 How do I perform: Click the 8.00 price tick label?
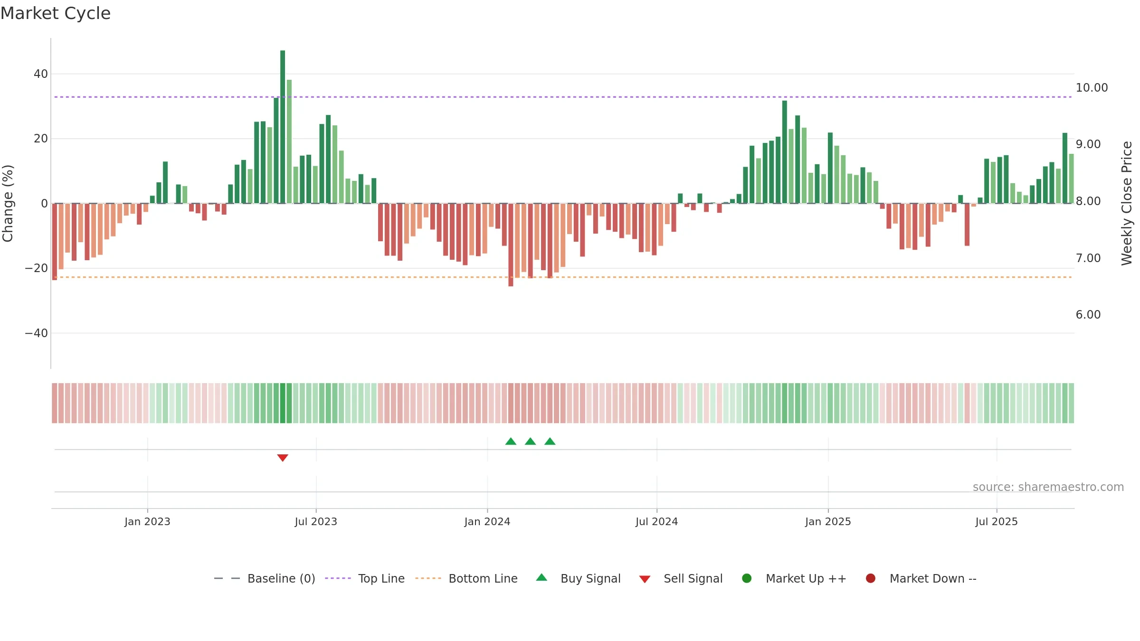pos(1088,201)
